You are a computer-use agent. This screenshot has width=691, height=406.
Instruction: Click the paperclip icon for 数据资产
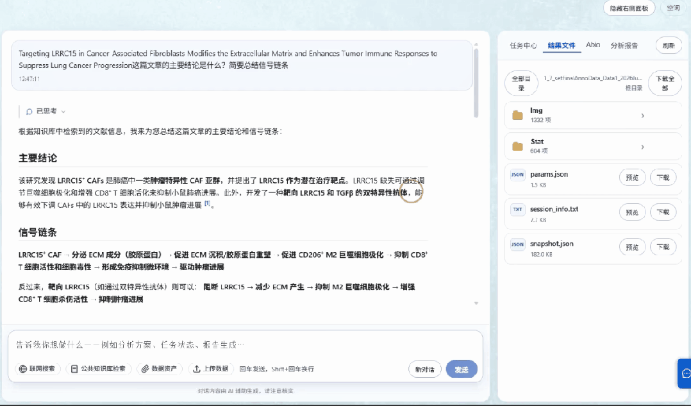coord(145,369)
